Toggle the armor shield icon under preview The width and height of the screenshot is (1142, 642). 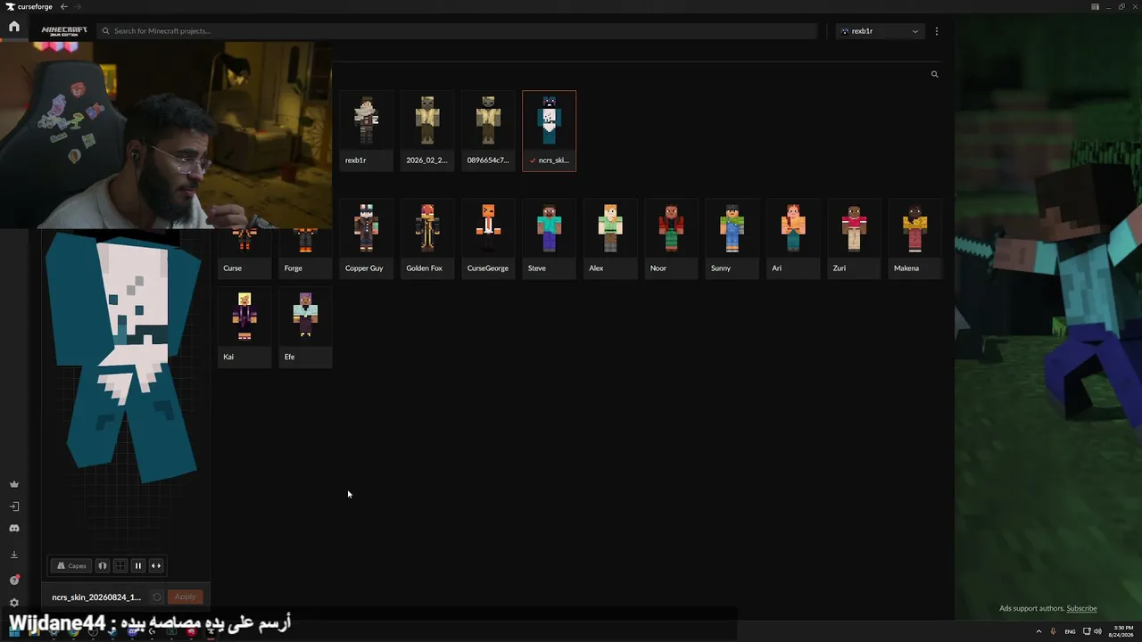[103, 565]
